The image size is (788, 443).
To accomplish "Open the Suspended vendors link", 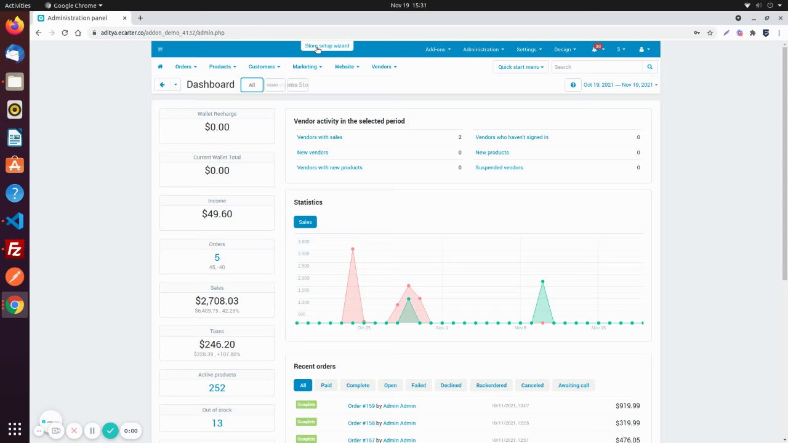I will [x=499, y=167].
